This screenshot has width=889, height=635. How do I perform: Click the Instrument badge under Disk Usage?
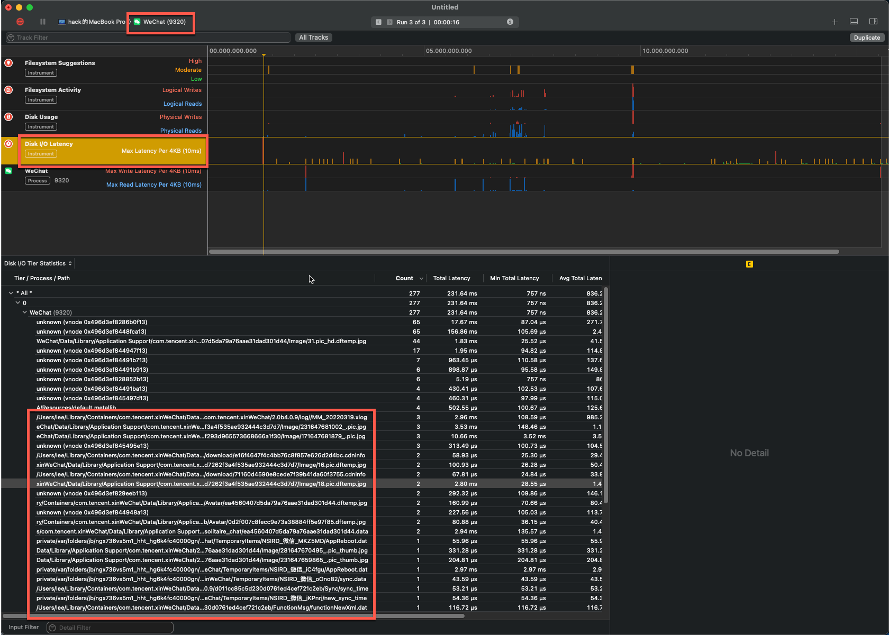[x=41, y=127]
